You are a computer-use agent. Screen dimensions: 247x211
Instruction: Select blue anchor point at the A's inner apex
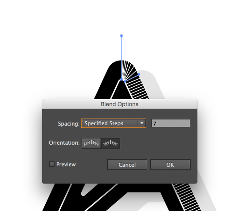(122, 80)
